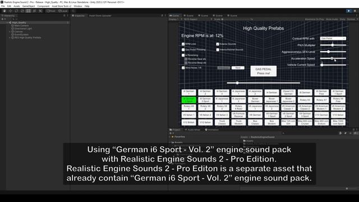Open the Window menu
The width and height of the screenshot is (359, 202).
[78, 6]
